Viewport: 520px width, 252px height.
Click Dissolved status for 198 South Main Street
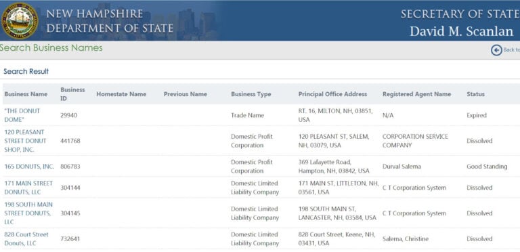pyautogui.click(x=479, y=213)
